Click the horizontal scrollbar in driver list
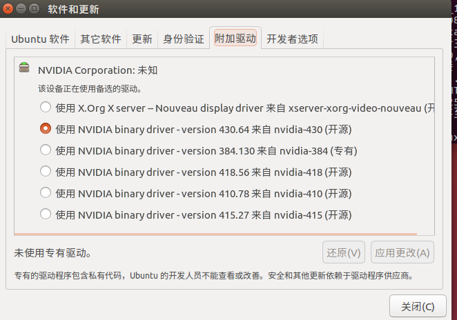Screen dimensions: 457x320 pyautogui.click(x=215, y=234)
